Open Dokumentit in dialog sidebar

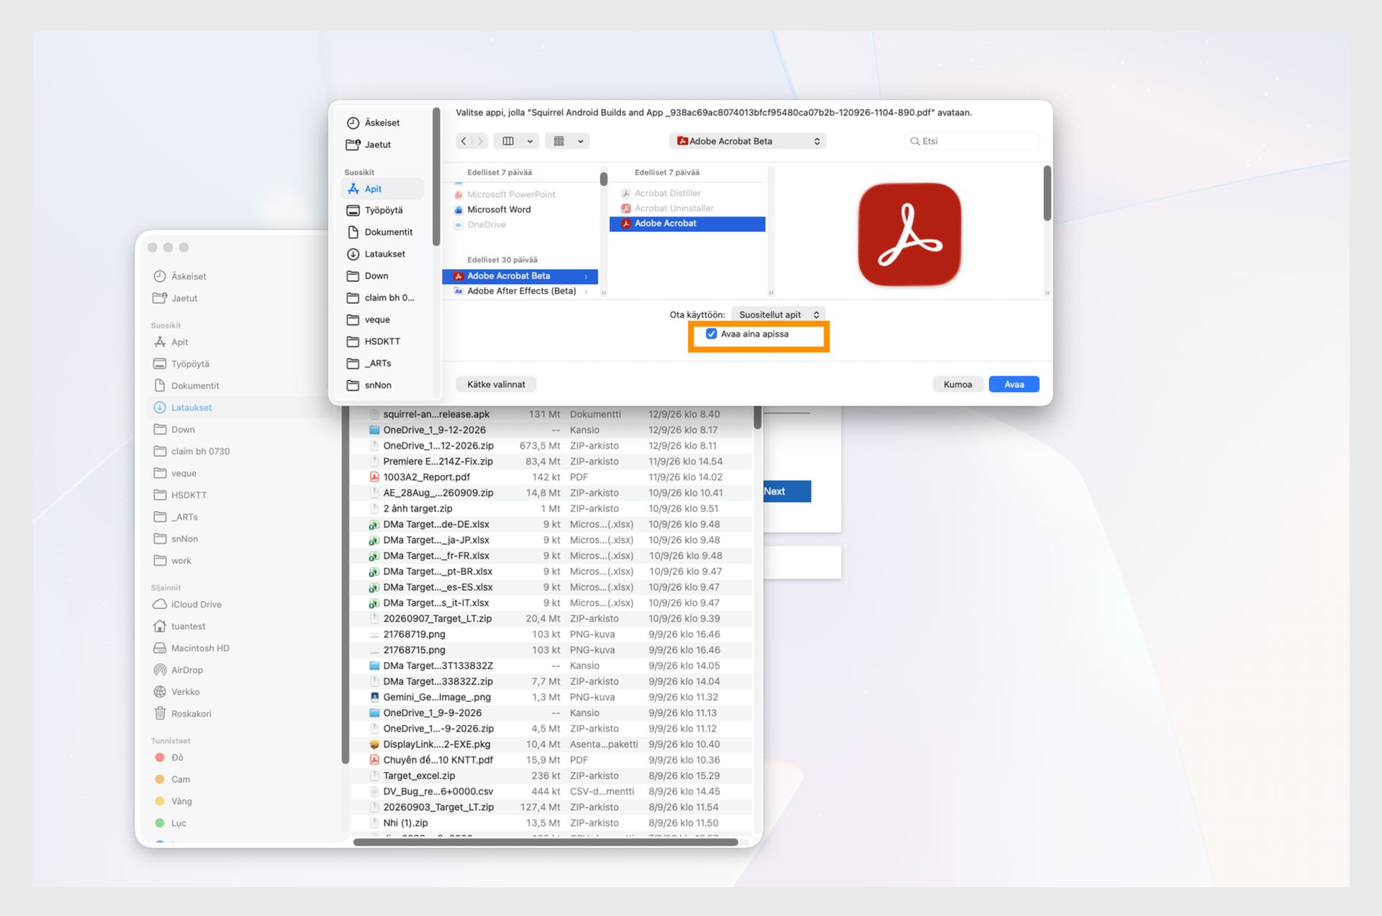coord(381,232)
